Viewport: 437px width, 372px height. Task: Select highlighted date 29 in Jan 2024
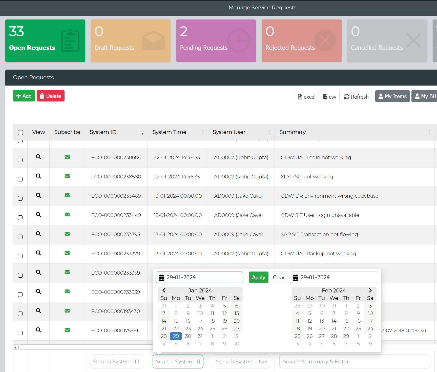(176, 336)
